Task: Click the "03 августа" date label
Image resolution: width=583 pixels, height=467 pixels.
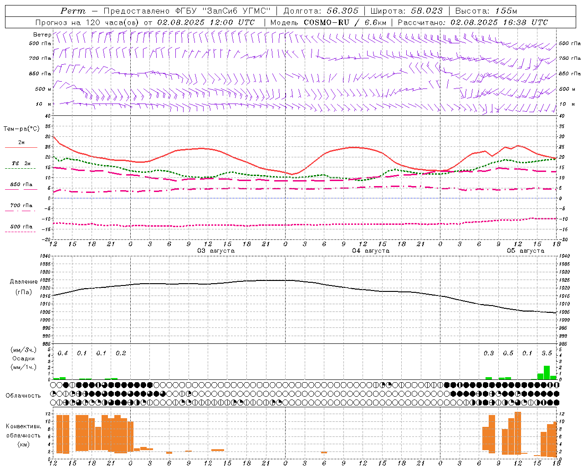Action: pyautogui.click(x=216, y=251)
